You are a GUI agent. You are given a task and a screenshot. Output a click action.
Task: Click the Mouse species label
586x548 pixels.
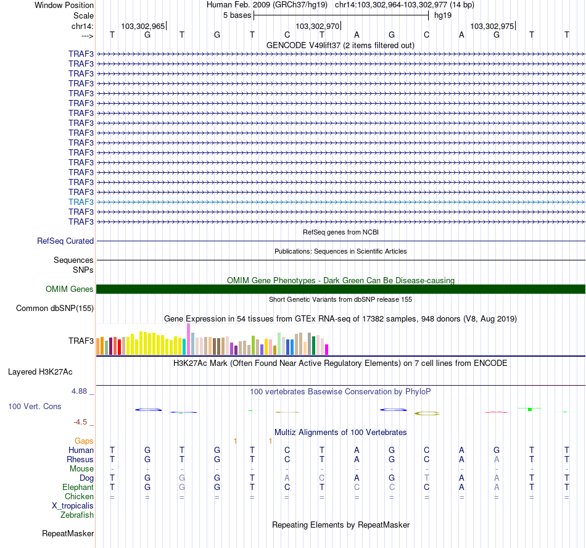coord(81,469)
